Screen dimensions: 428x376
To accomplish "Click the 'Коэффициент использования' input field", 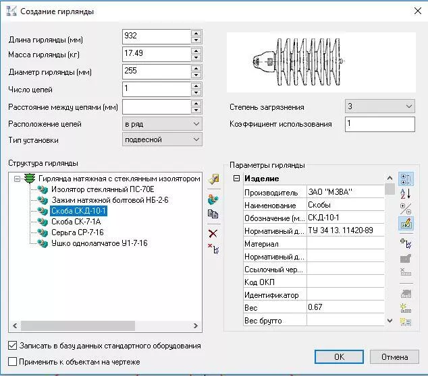I will pos(379,124).
